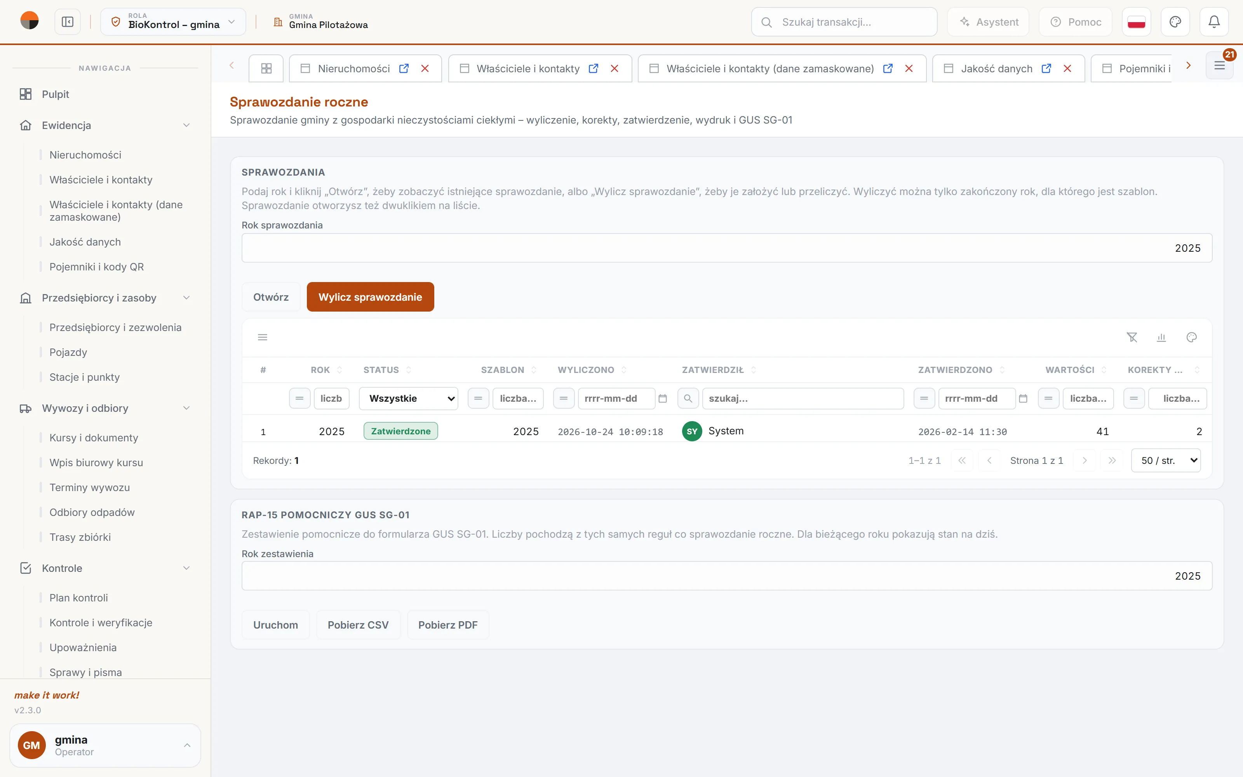Click the Pobierz PDF button

pyautogui.click(x=447, y=625)
